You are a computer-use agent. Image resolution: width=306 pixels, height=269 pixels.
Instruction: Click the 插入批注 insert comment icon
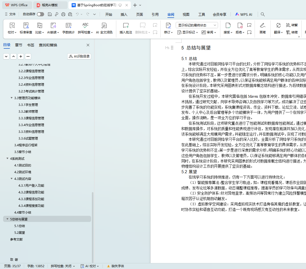[x=126, y=26]
